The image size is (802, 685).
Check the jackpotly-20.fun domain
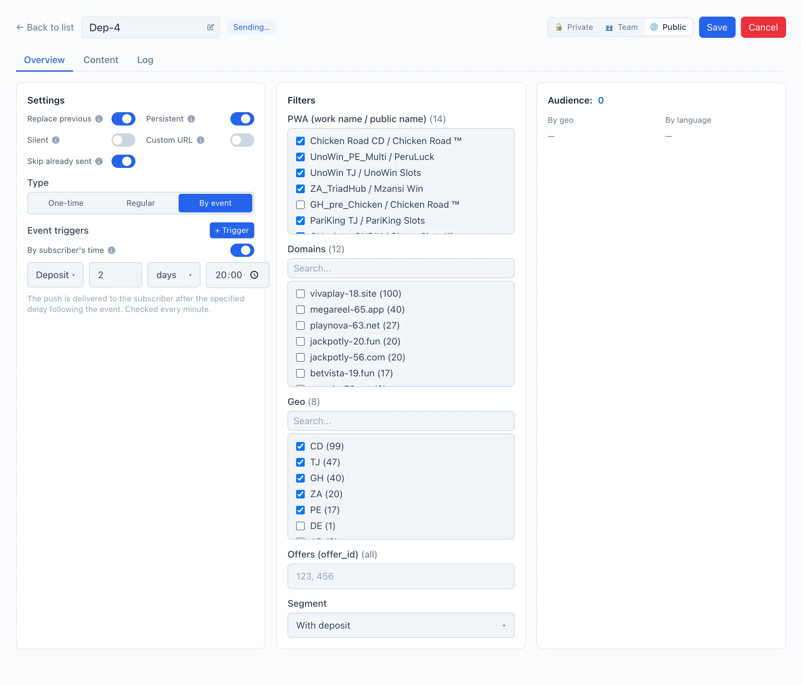tap(300, 342)
